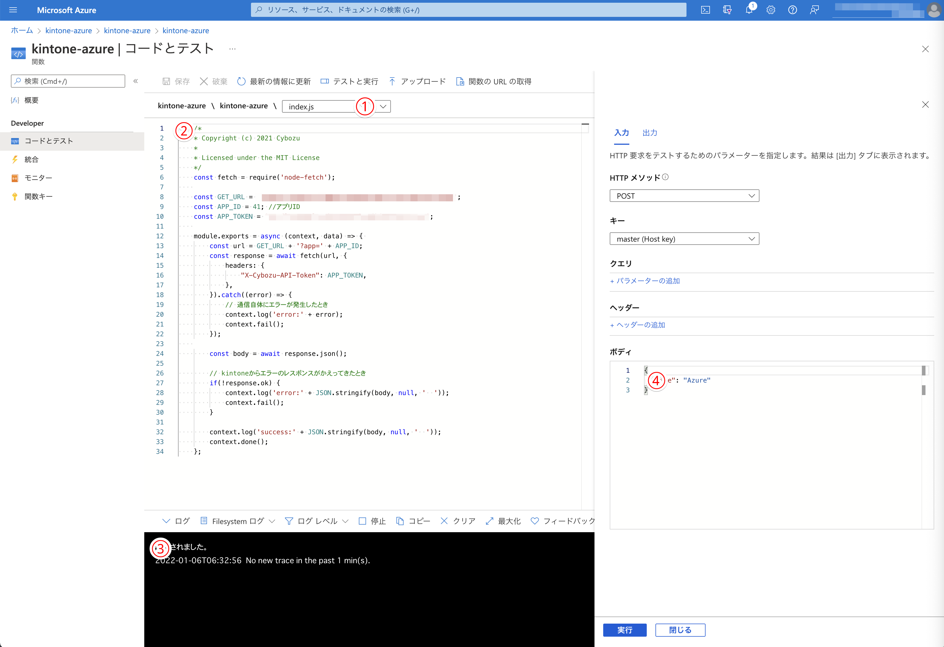Click the global resource search box

pyautogui.click(x=468, y=10)
